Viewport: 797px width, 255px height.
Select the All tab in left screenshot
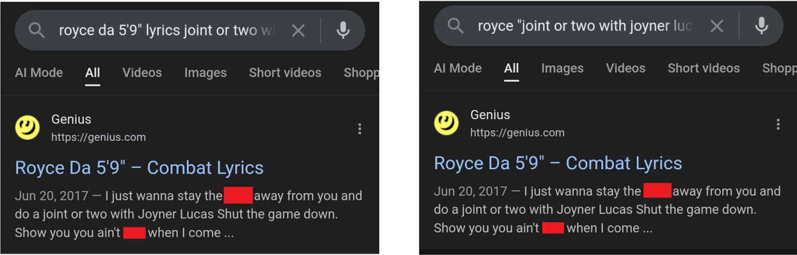(93, 73)
